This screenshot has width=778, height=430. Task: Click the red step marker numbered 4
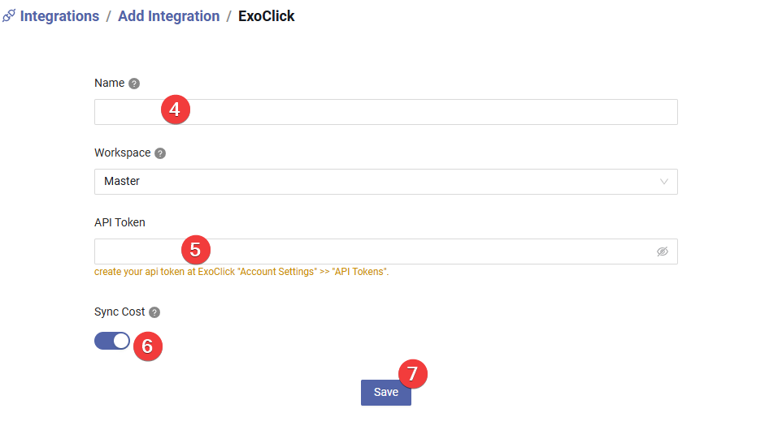pyautogui.click(x=176, y=110)
